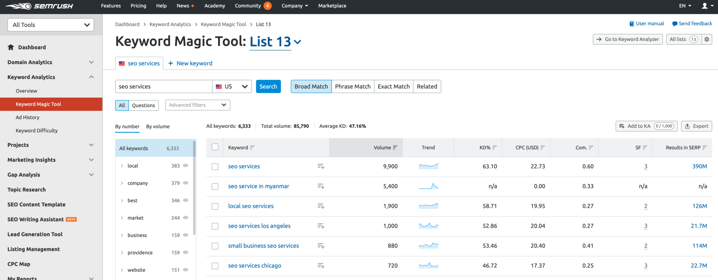The image size is (718, 280).
Task: Add 'seo service in myanmar' to analyzer icon
Action: pyautogui.click(x=321, y=187)
